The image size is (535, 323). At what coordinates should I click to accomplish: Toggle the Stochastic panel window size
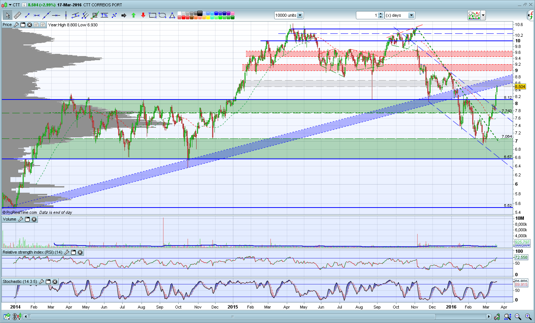click(x=48, y=282)
